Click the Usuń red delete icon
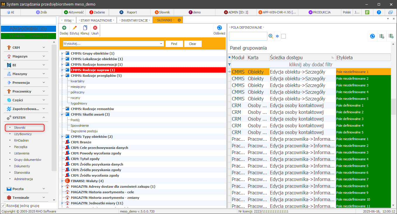 tap(95, 28)
